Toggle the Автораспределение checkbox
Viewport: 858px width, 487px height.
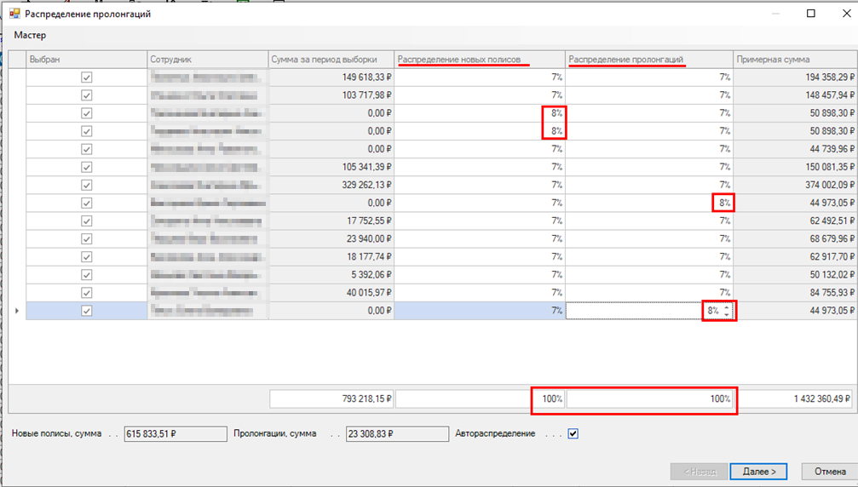point(573,433)
